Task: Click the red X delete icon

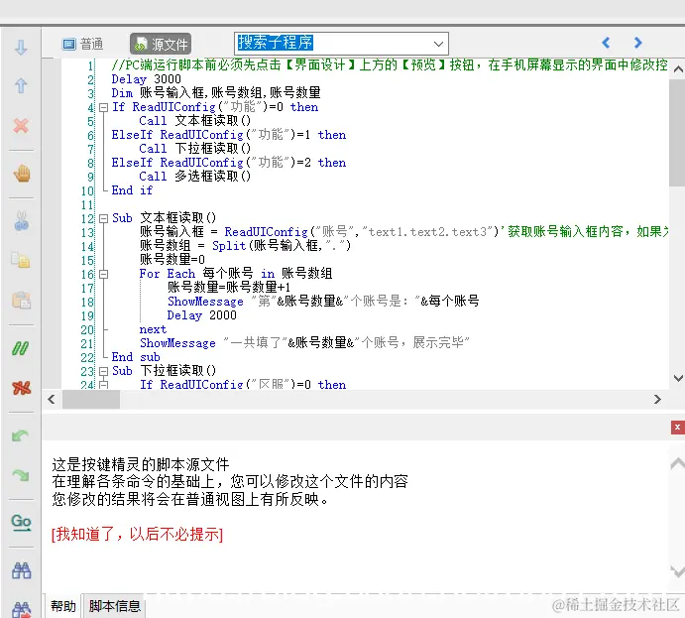Action: [21, 126]
